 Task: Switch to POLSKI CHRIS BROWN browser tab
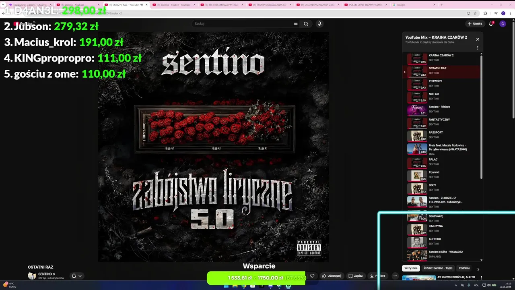(x=365, y=5)
